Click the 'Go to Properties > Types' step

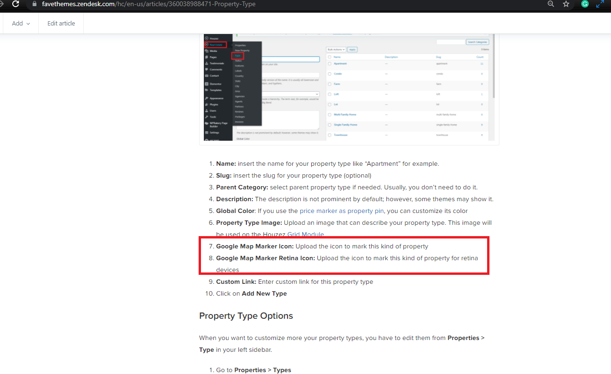pos(253,370)
